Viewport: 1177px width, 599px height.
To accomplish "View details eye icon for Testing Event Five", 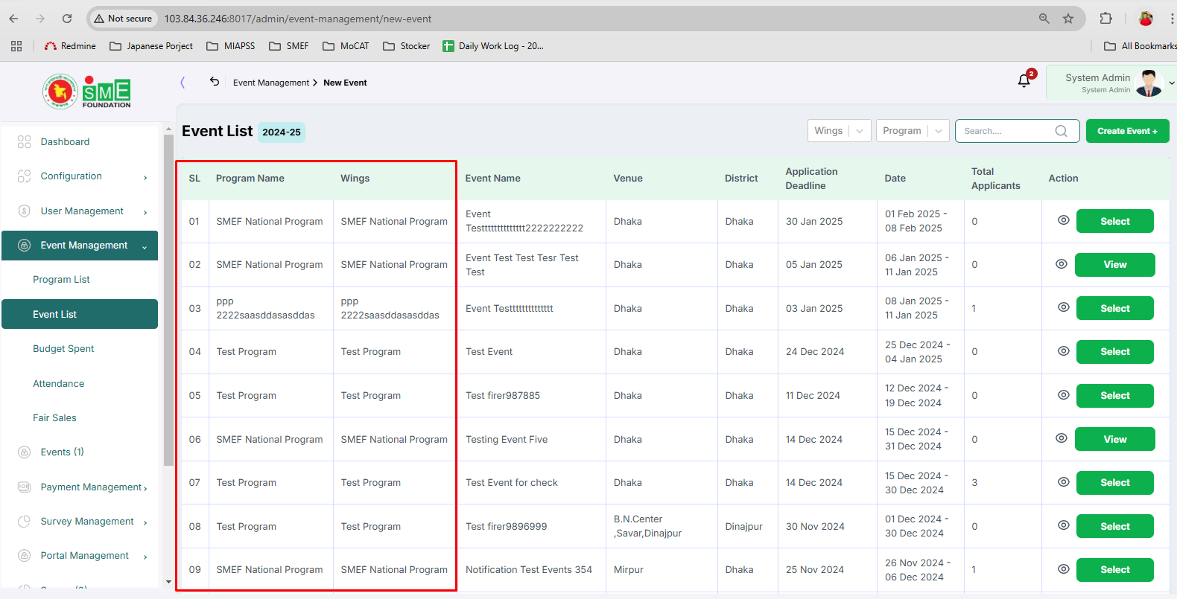I will [x=1062, y=438].
